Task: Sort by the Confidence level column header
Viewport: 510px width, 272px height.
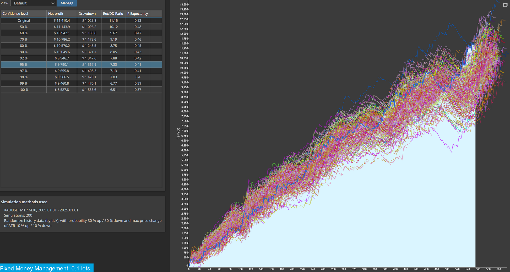Action: [24, 14]
